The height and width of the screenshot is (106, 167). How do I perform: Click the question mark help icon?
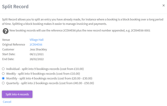click(x=5, y=31)
